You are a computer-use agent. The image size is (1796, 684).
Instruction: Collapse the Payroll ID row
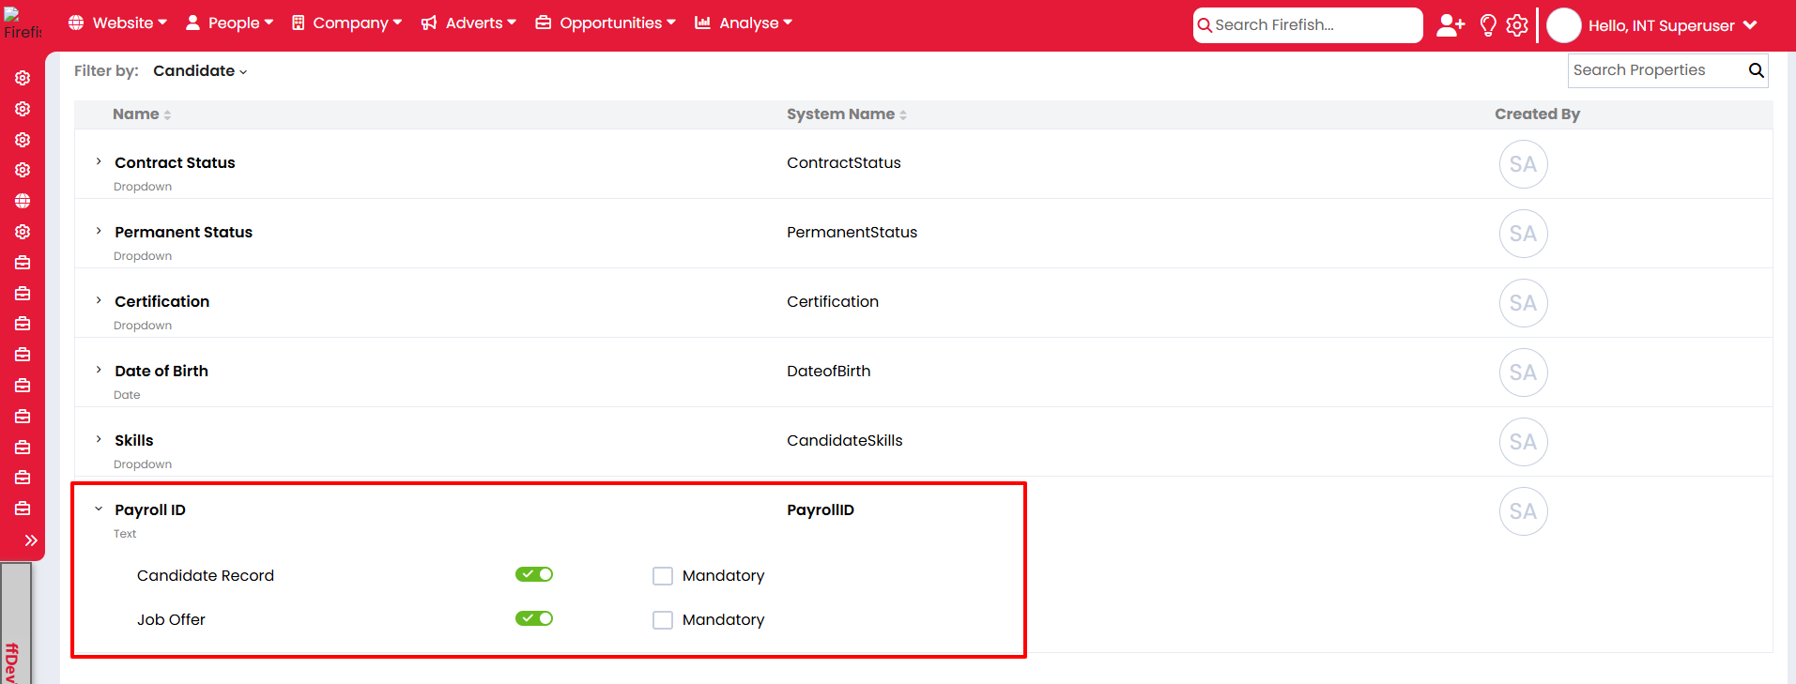click(99, 509)
